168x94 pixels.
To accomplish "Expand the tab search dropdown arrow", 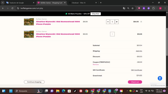I will click(x=3, y=3).
